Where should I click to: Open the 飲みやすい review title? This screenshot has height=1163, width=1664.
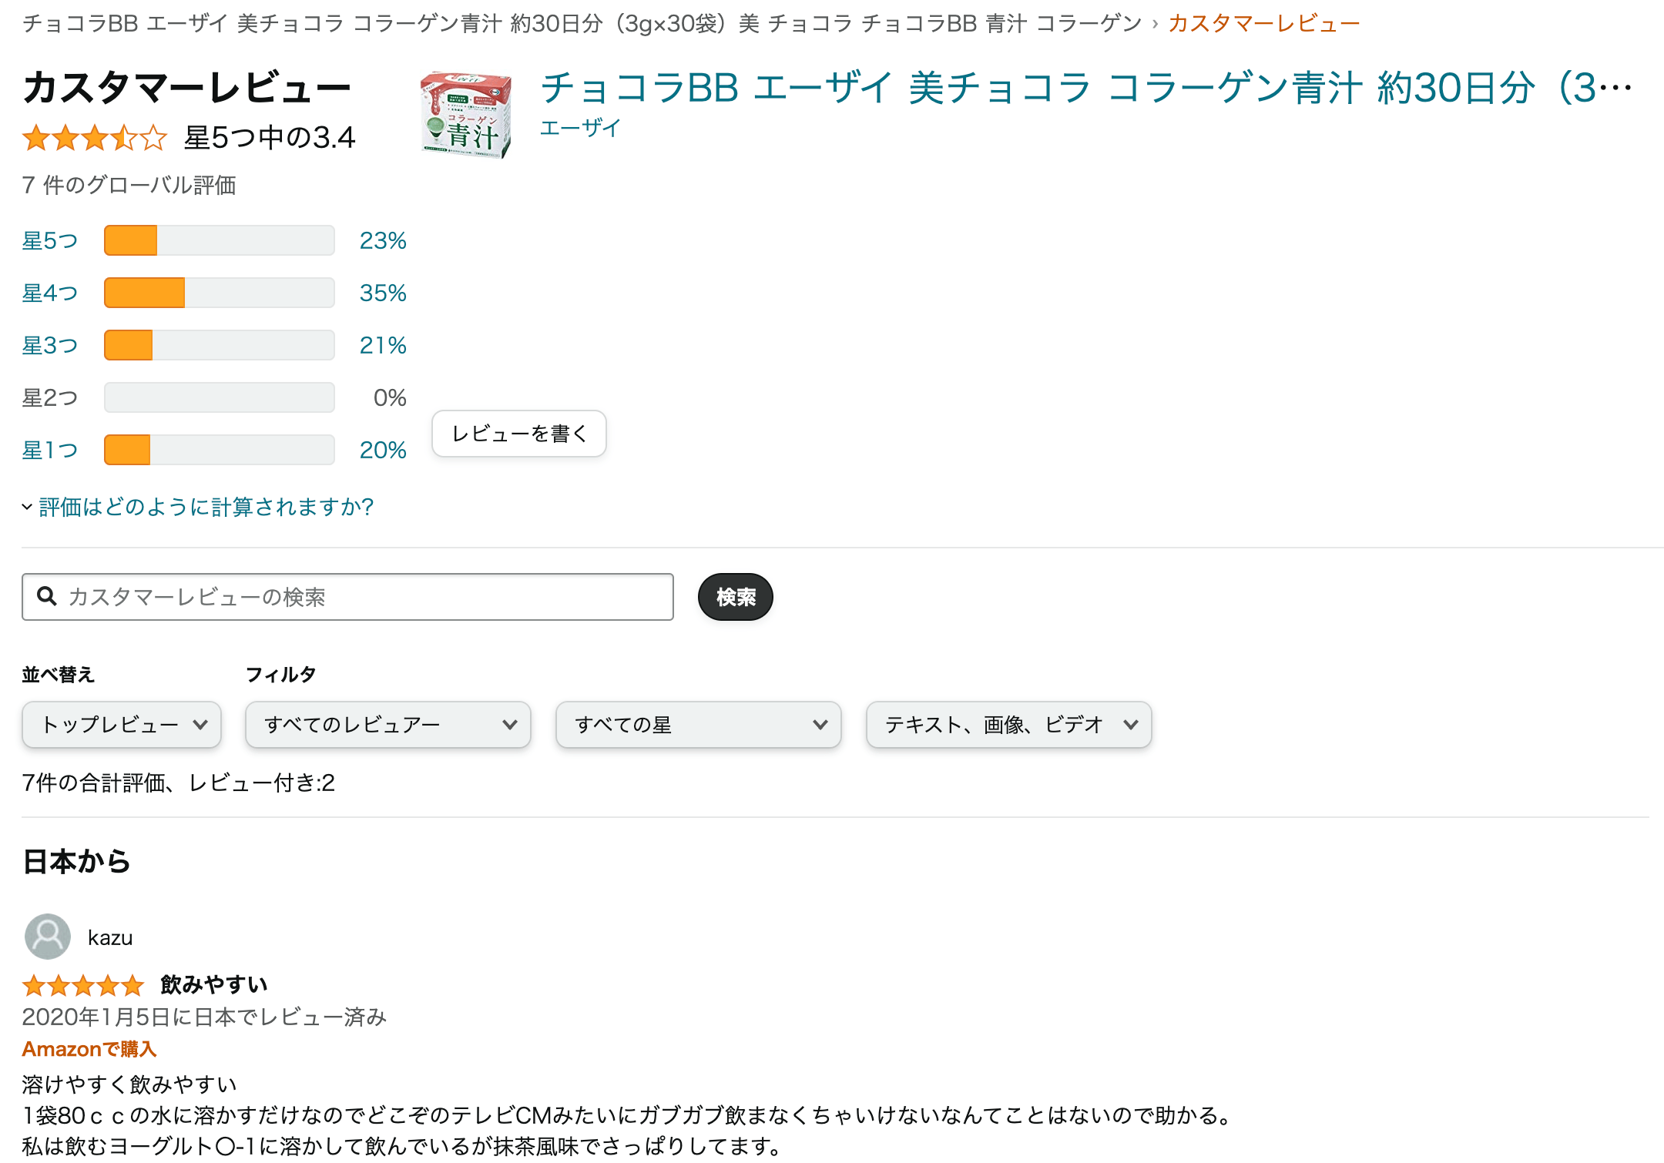[214, 985]
